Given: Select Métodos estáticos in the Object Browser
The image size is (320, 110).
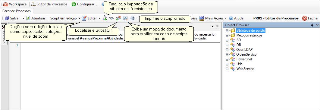Looking at the screenshot, I should pyautogui.click(x=249, y=36).
